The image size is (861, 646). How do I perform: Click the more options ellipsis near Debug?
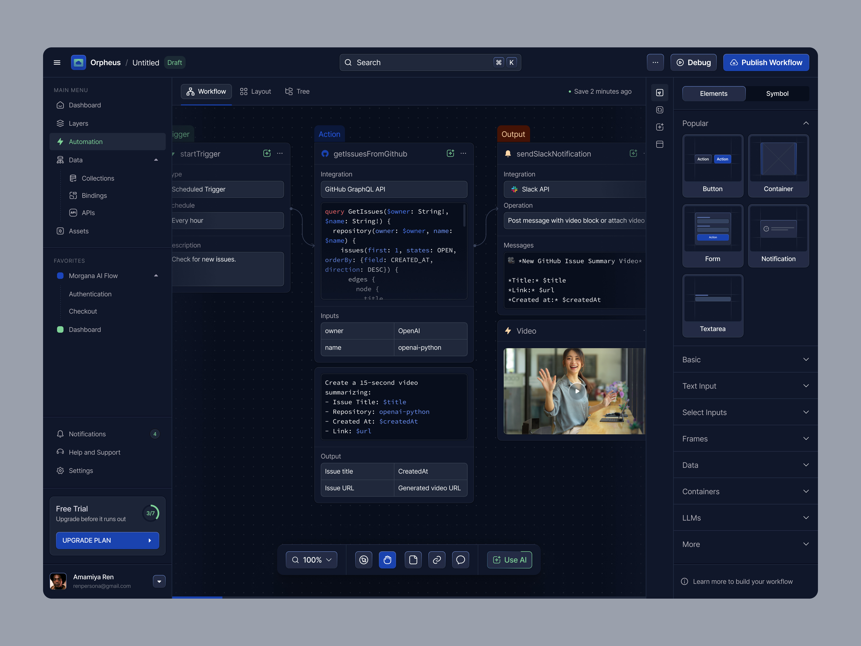tap(655, 62)
